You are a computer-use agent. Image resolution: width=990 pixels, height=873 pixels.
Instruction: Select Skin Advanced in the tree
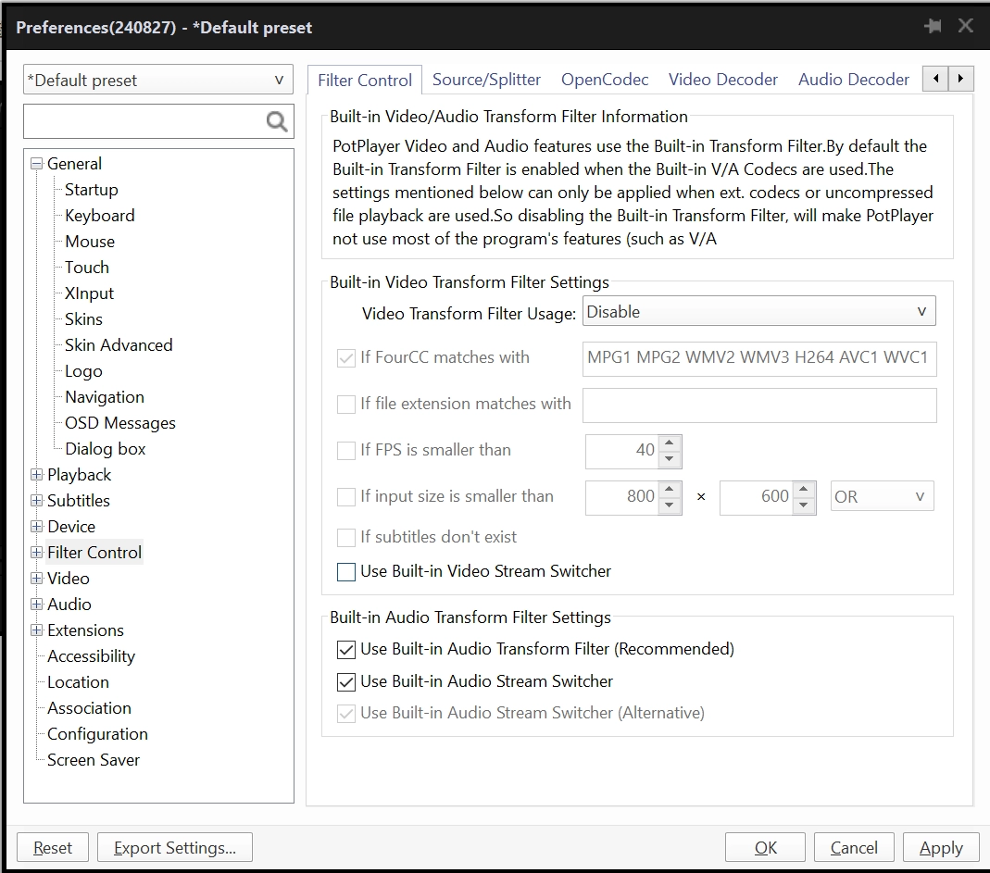pos(119,344)
